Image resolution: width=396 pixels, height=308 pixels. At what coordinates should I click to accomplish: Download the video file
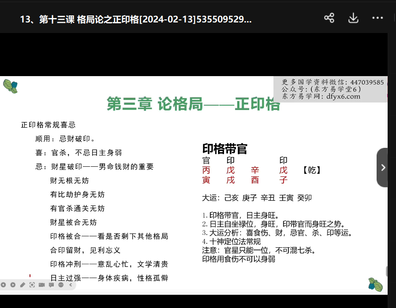(353, 18)
